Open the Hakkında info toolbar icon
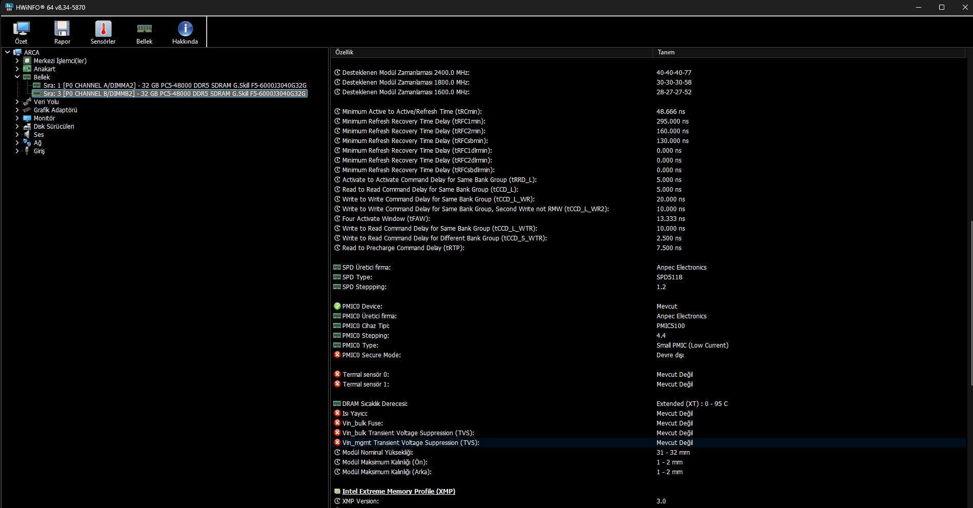The image size is (973, 508). click(x=185, y=33)
